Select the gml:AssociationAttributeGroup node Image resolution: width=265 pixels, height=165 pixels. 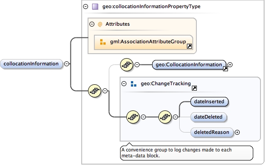pyautogui.click(x=143, y=42)
